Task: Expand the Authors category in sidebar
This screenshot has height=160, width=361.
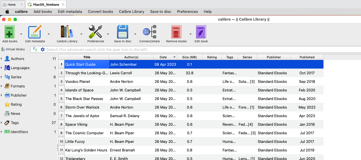Action: coord(1,59)
